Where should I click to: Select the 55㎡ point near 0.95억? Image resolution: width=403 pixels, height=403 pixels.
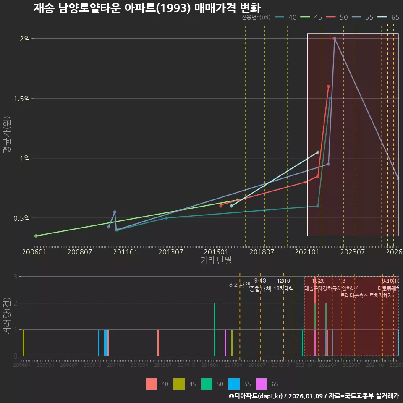pos(328,164)
